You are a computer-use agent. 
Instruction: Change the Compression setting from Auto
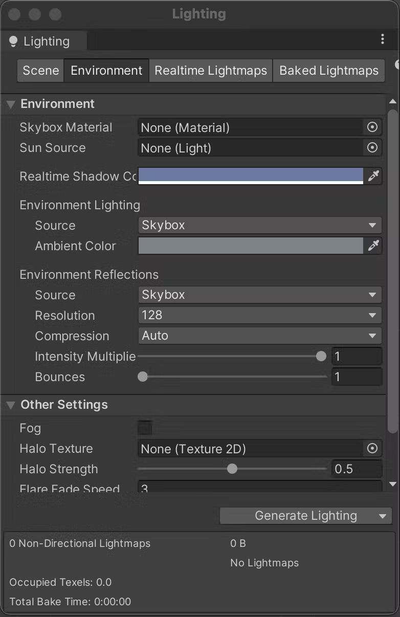259,336
